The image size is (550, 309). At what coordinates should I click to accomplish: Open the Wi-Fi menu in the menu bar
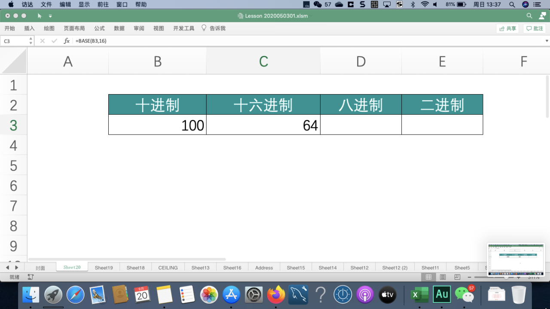pyautogui.click(x=425, y=4)
